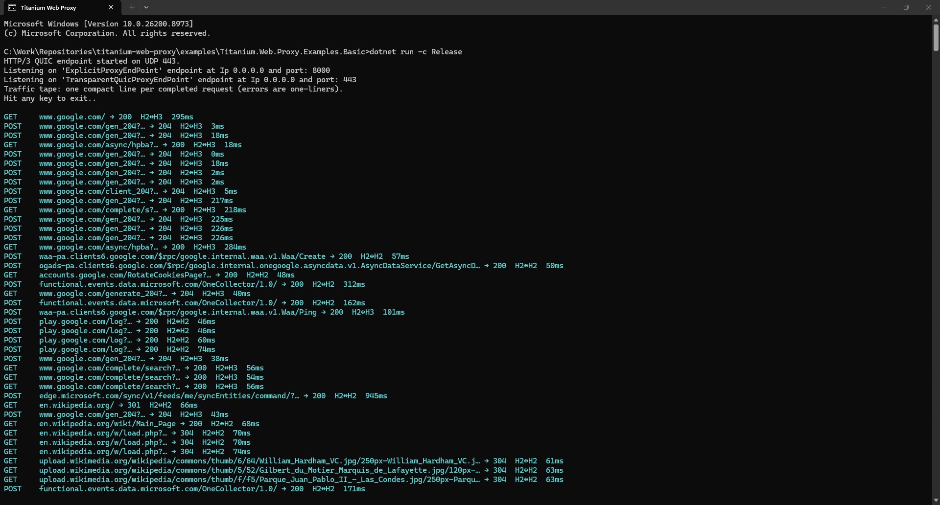Expand the new tab profile dropdown
The height and width of the screenshot is (505, 940).
coord(146,7)
